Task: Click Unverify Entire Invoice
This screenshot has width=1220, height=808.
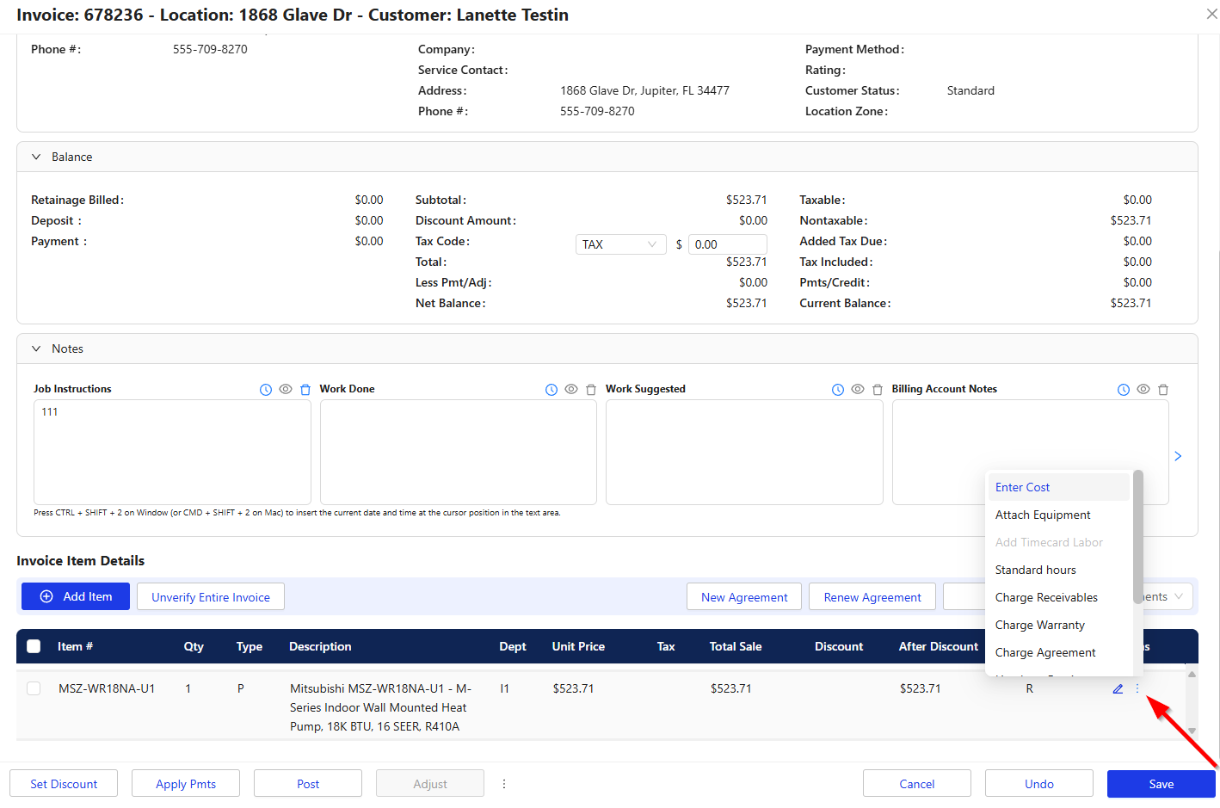Action: pos(211,596)
